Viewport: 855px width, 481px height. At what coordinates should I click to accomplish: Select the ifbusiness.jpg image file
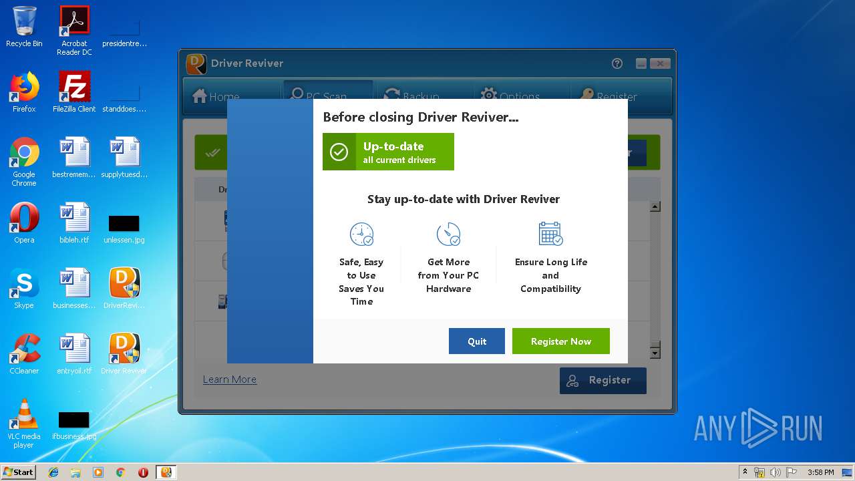tap(74, 425)
